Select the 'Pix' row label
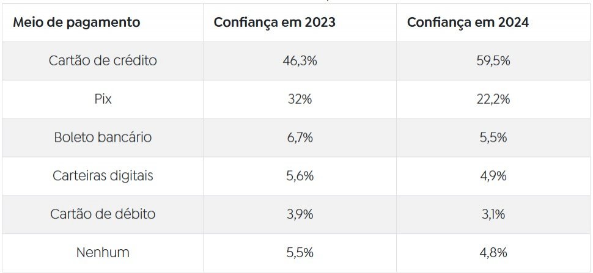 coord(103,100)
